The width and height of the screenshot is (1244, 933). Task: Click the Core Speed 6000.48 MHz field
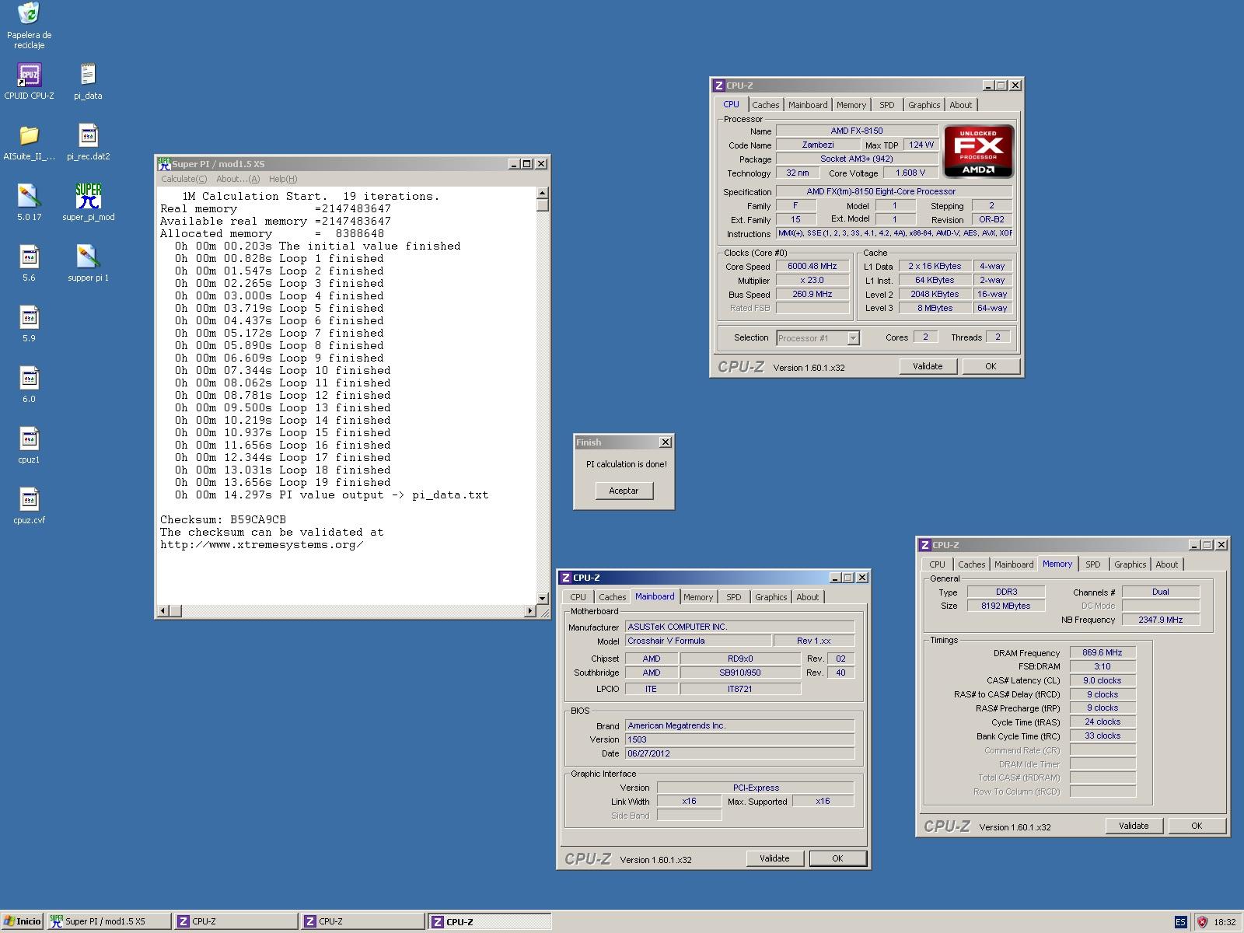[812, 266]
